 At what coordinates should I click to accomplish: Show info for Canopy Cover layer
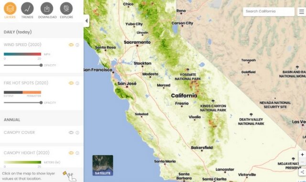pyautogui.click(x=77, y=133)
